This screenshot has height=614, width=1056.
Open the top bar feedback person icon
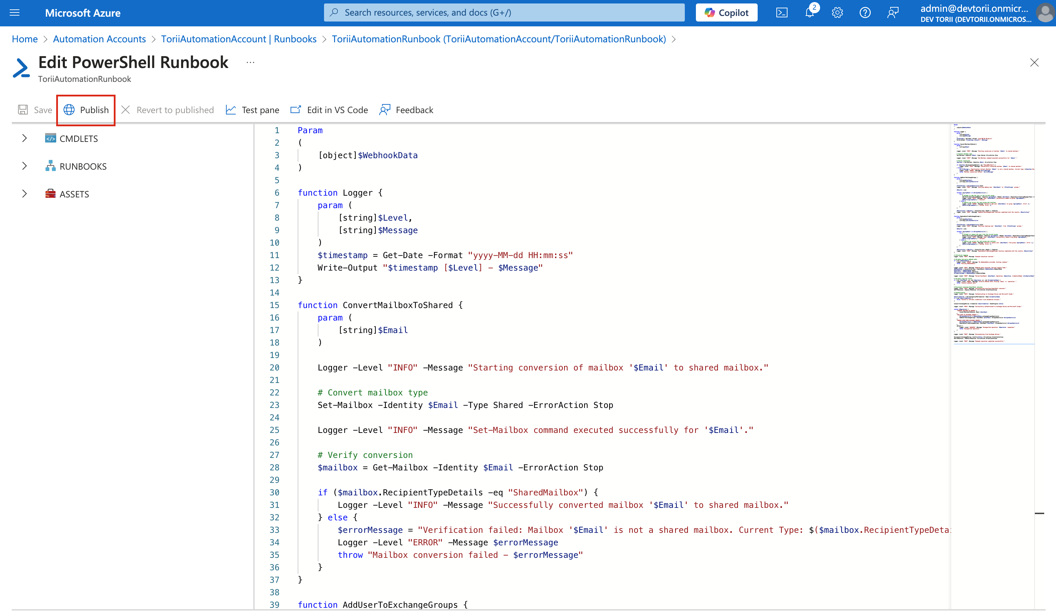point(893,12)
